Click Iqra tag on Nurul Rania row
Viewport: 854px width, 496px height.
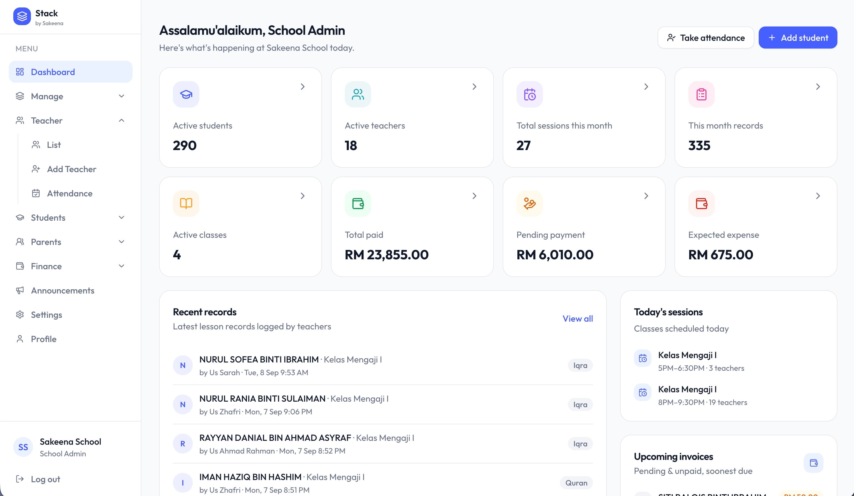tap(580, 405)
